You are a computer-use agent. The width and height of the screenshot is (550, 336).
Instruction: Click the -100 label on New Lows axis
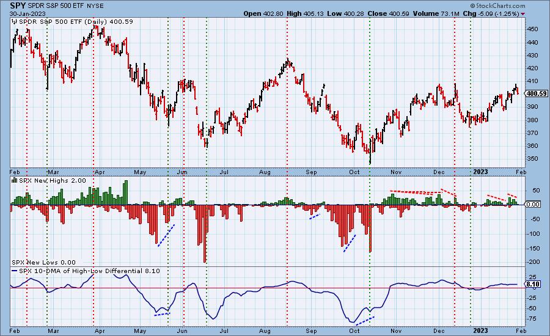[x=533, y=233]
